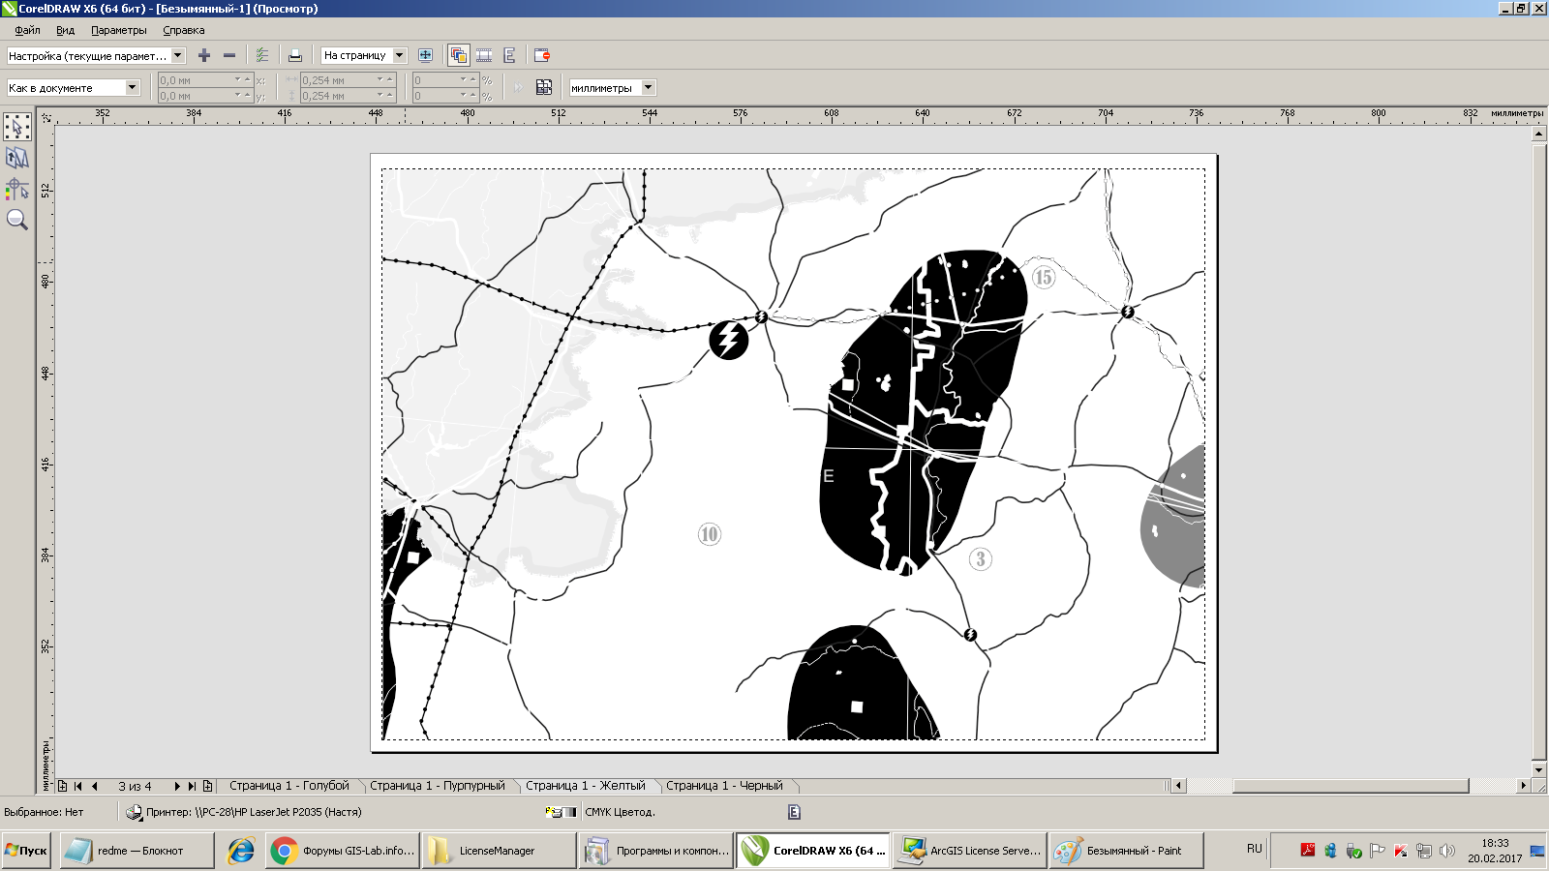Screen dimensions: 1549x871
Task: Select the Imposition Layout tool
Action: 17,158
